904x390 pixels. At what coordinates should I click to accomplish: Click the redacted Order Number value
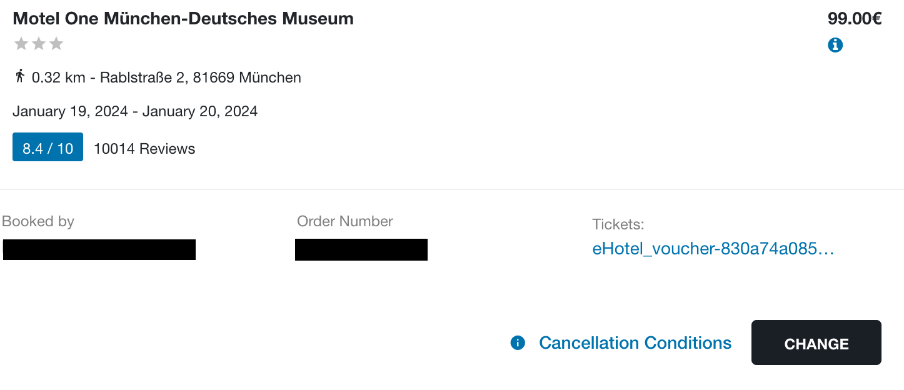pos(361,249)
